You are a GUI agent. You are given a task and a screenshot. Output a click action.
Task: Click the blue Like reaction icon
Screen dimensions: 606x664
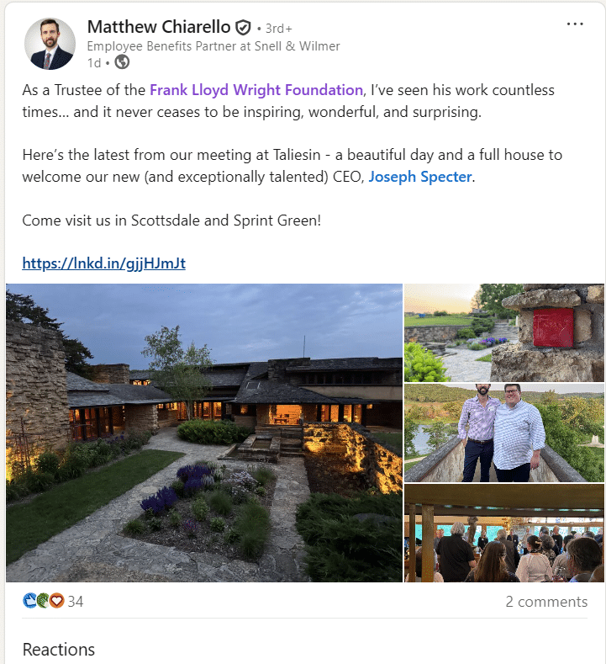tap(29, 601)
